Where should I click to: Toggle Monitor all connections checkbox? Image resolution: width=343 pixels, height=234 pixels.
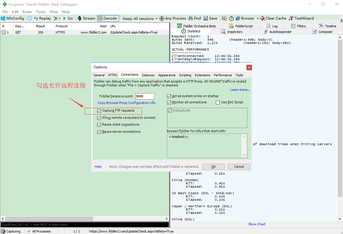tap(169, 102)
